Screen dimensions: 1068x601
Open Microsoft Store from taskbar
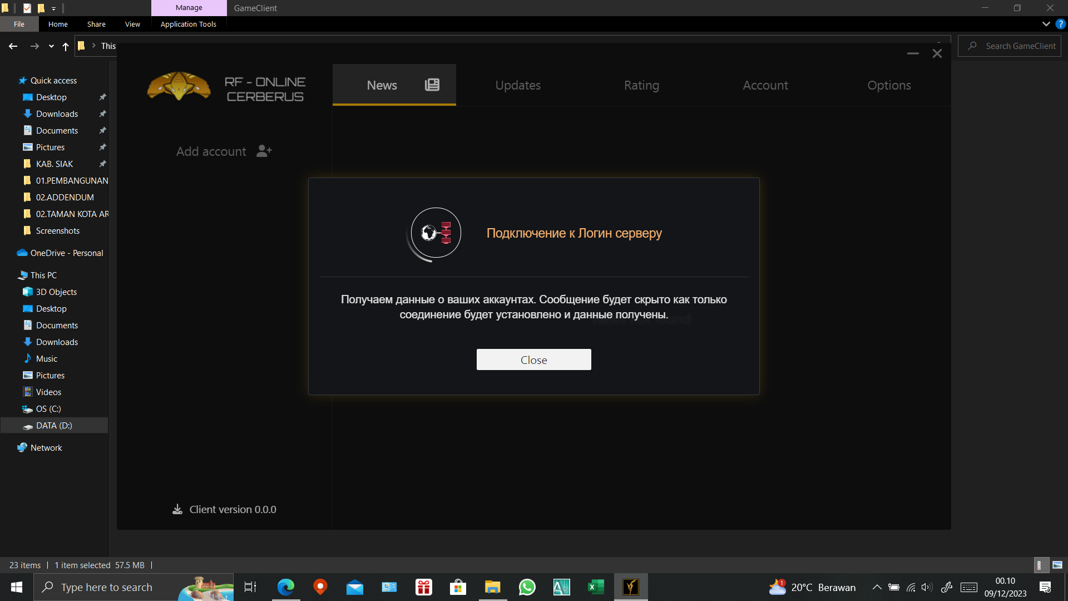[458, 587]
